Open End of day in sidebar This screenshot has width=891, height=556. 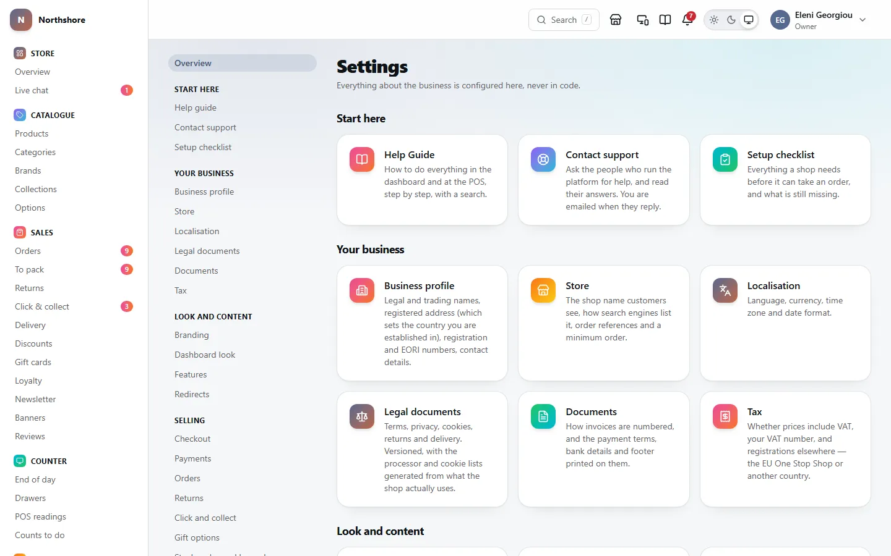(x=74, y=479)
